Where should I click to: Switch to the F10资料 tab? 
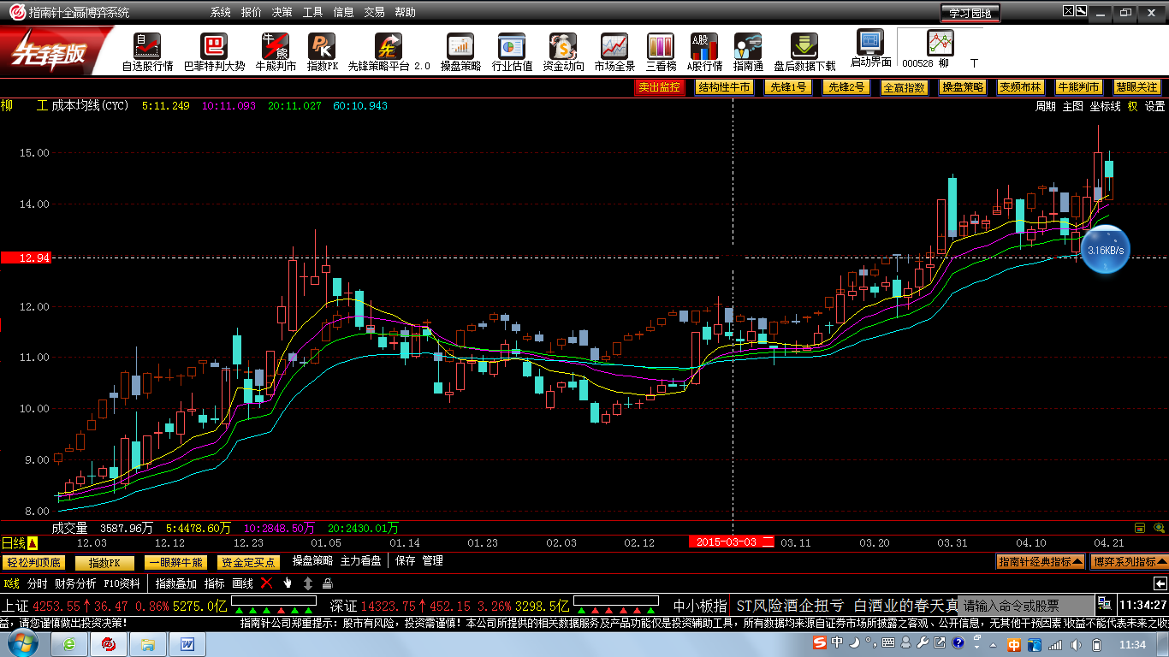(x=122, y=583)
